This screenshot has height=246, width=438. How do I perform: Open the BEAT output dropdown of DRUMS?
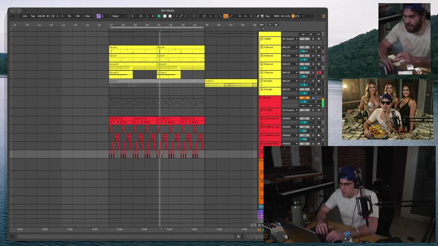(290, 98)
